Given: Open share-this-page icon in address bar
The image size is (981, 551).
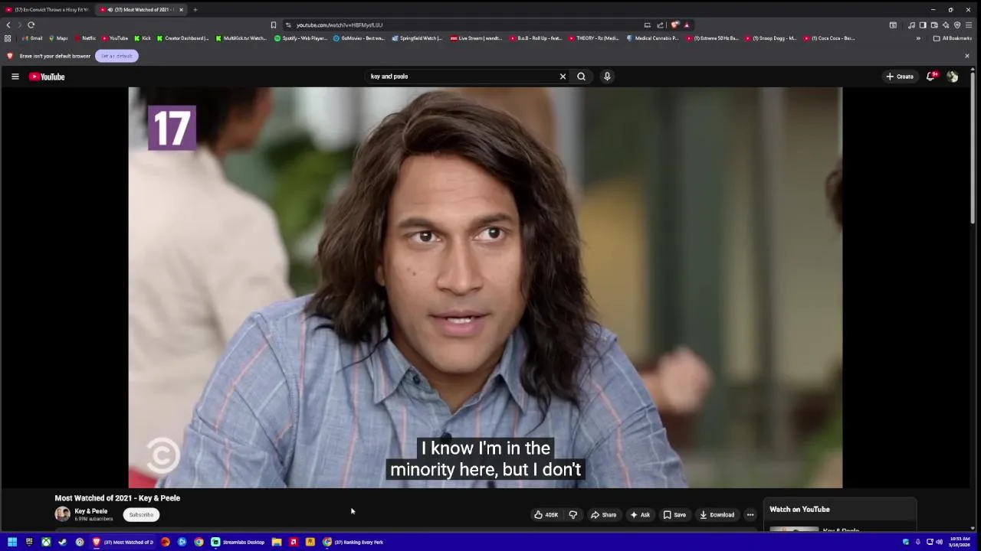Looking at the screenshot, I should click(x=660, y=25).
